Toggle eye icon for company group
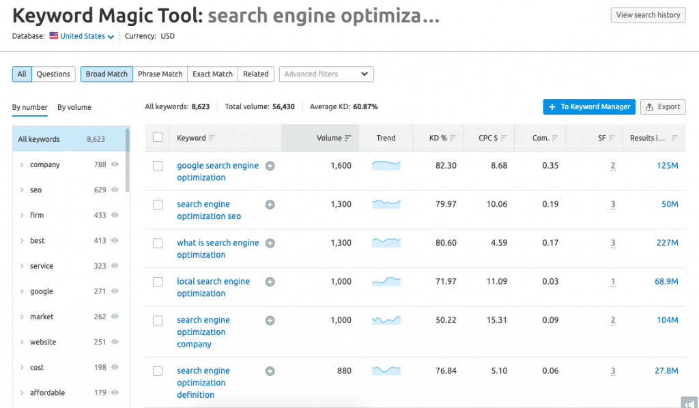Image resolution: width=699 pixels, height=408 pixels. click(115, 164)
